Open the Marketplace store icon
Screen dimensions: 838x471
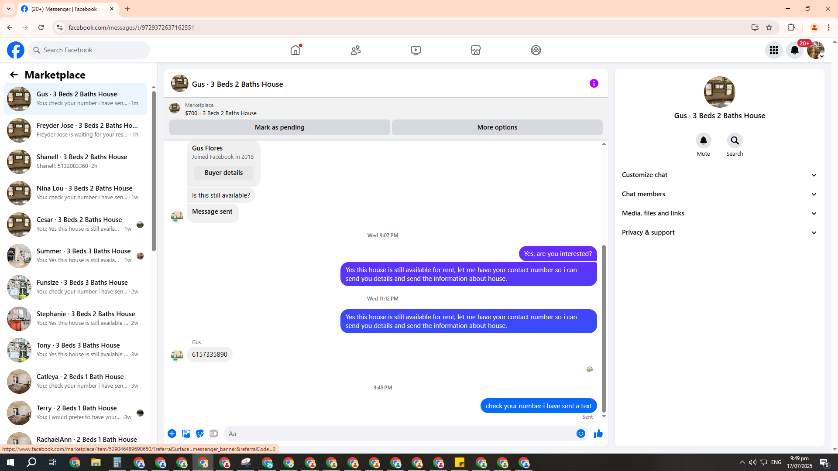pos(476,50)
